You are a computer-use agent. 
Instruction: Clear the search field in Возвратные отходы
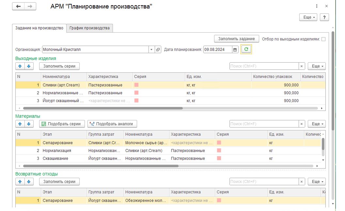[x=302, y=182]
